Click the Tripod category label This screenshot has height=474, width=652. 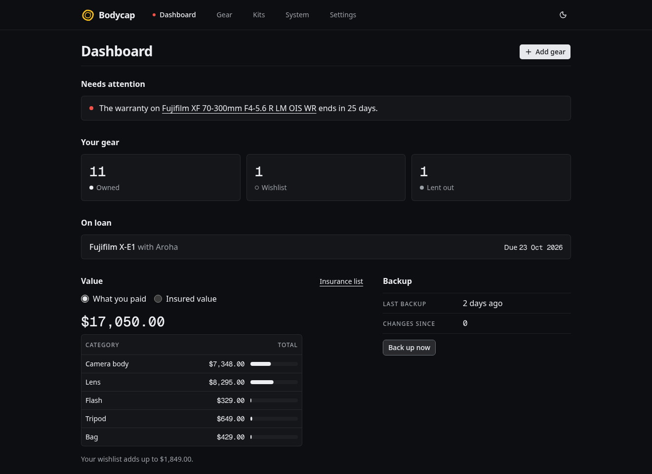(96, 419)
